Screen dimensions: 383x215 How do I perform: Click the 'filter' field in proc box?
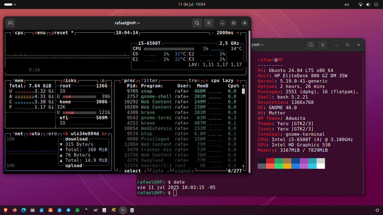tap(150, 81)
